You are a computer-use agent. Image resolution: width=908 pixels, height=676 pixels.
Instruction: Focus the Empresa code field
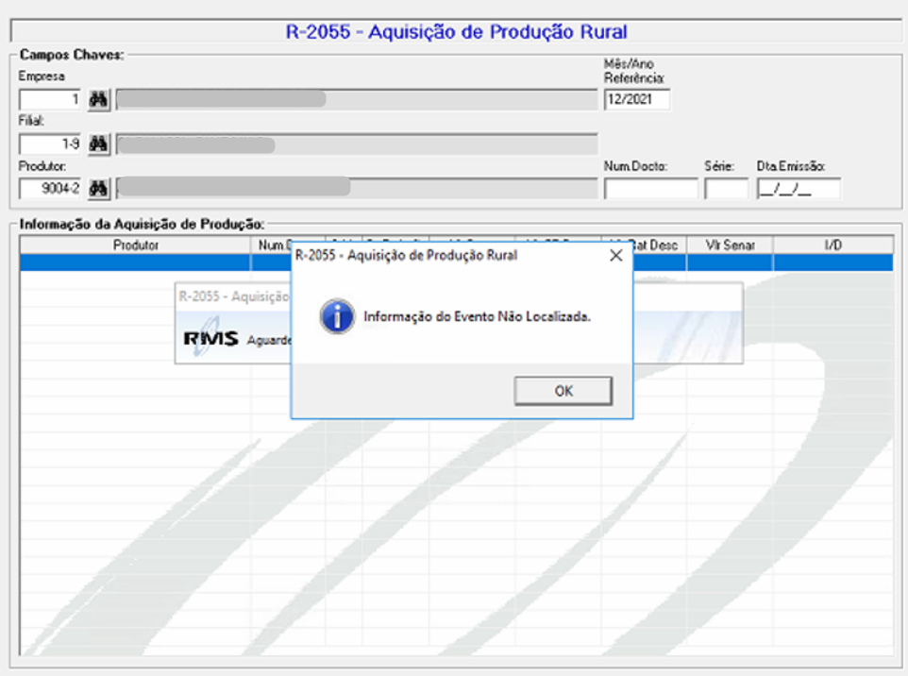[x=50, y=100]
